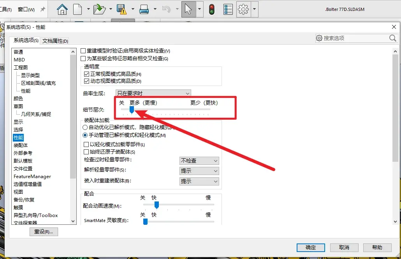Open the 曲率生成 dropdown
Viewport: 401px width, 259px height.
coord(153,93)
